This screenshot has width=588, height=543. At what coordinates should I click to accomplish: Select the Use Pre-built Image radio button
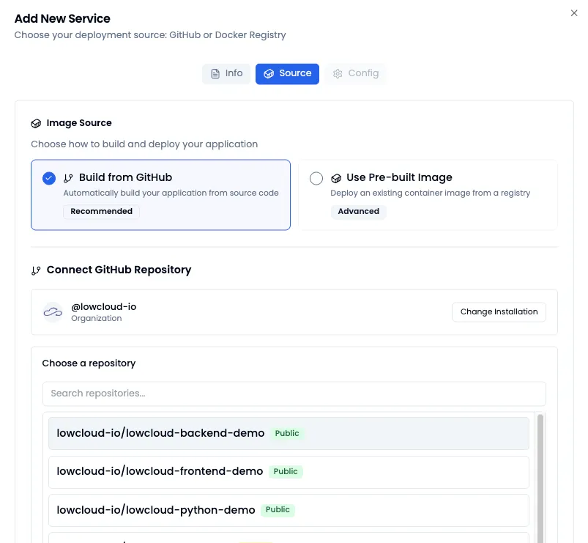point(316,178)
